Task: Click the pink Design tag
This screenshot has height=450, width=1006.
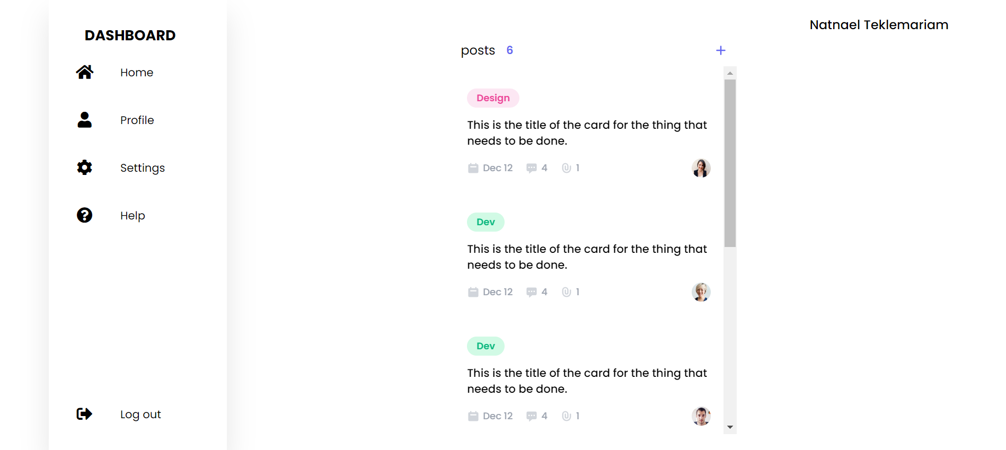Action: [x=493, y=98]
